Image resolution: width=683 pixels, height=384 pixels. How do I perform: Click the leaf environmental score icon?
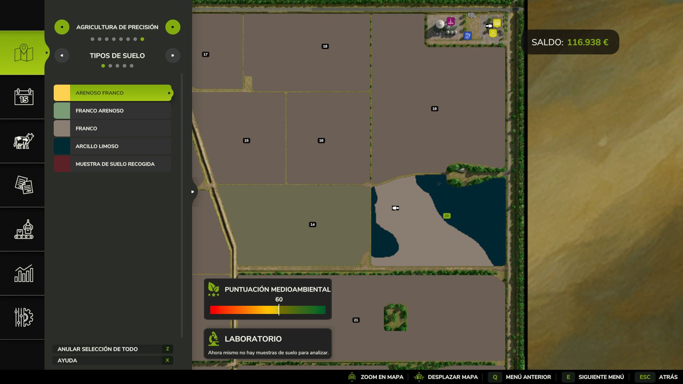[x=213, y=289]
